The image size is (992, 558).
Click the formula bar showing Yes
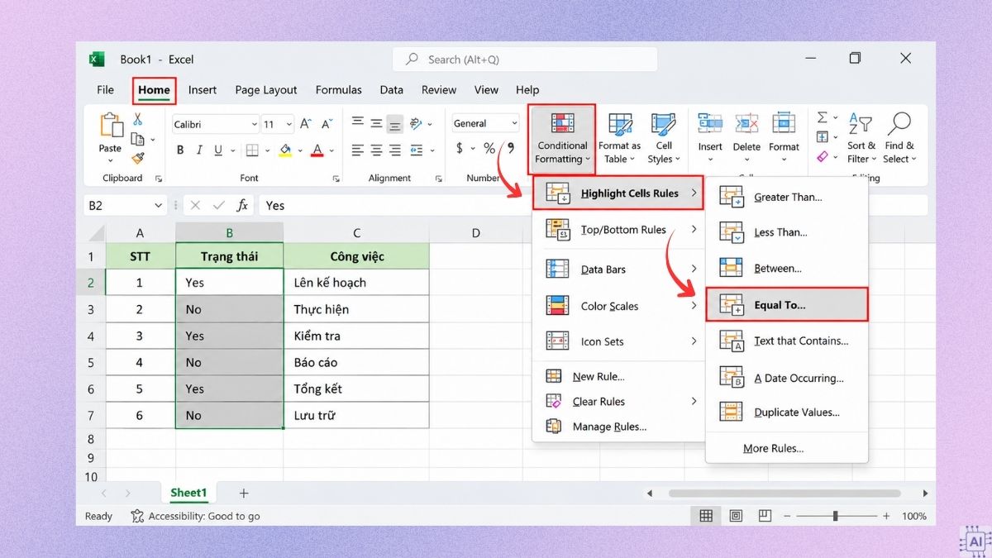(x=593, y=206)
